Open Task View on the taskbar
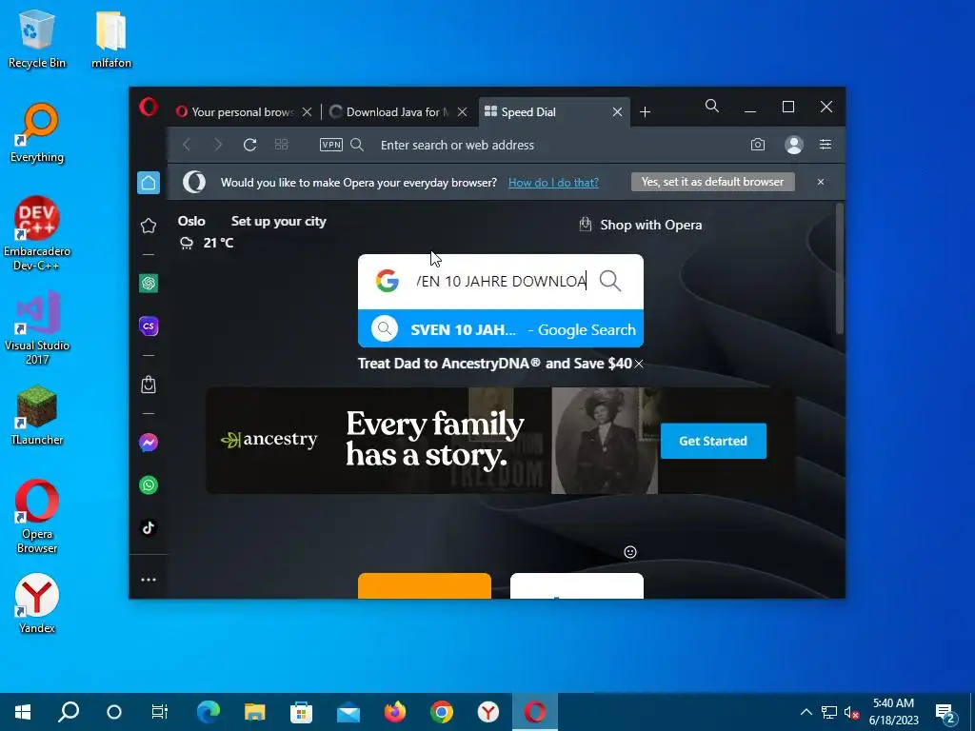The width and height of the screenshot is (975, 731). click(x=160, y=712)
